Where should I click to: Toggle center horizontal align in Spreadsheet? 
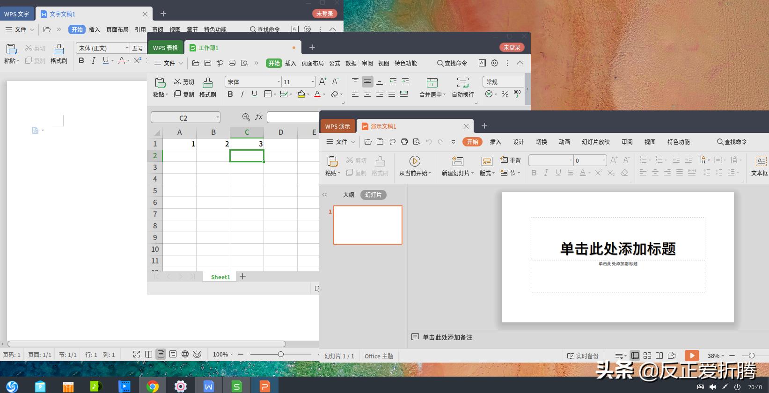(367, 94)
